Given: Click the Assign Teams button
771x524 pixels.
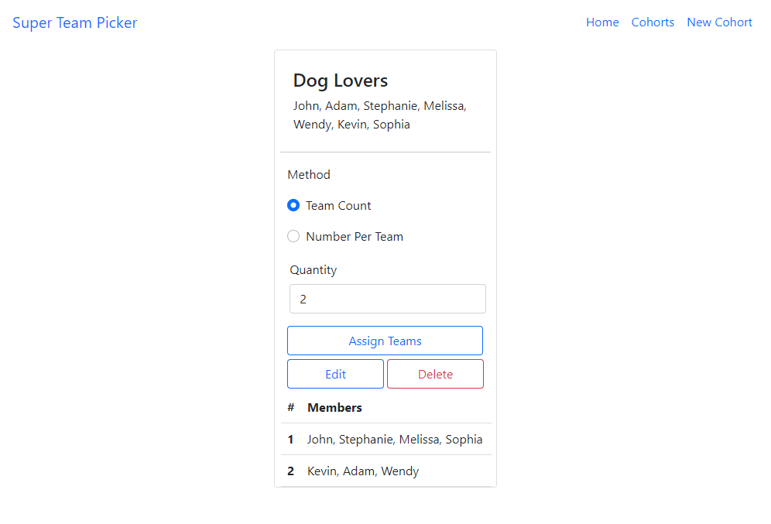Looking at the screenshot, I should coord(385,341).
